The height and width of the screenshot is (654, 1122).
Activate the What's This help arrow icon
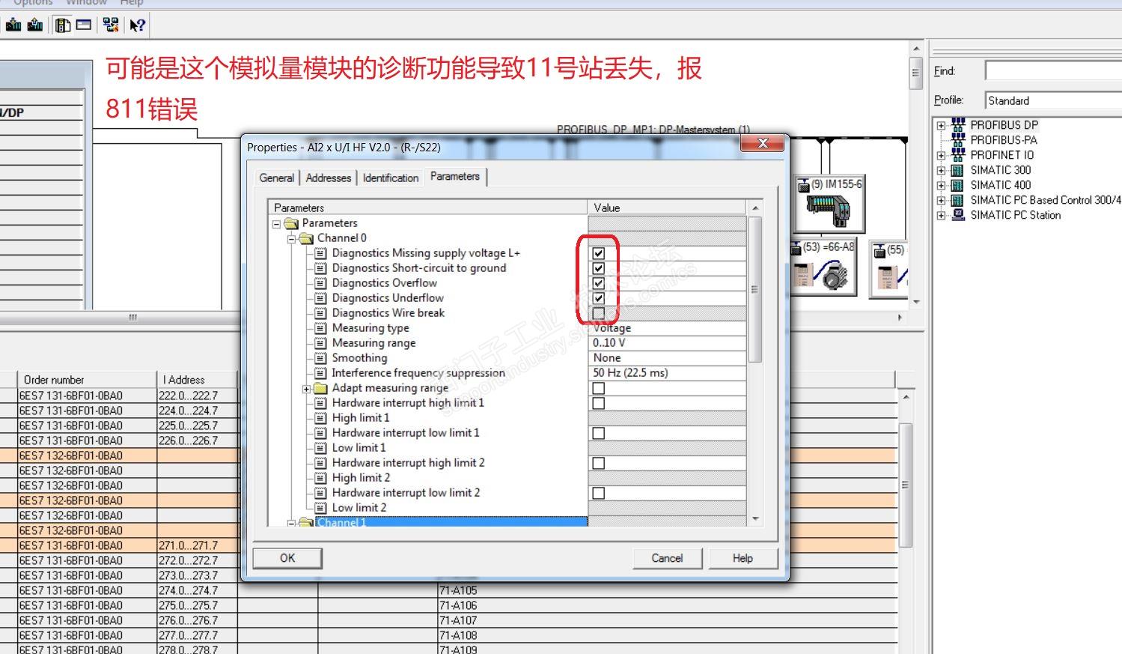[137, 25]
